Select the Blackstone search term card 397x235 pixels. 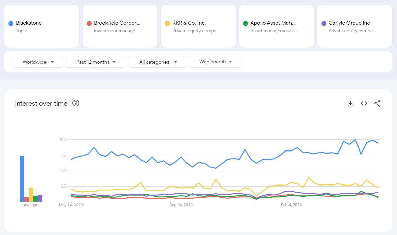[x=42, y=26]
